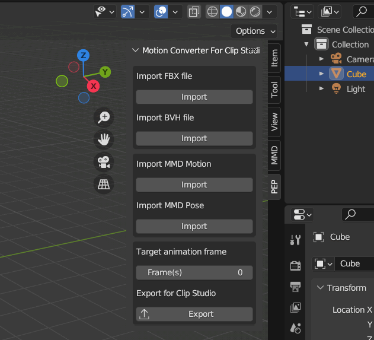
Task: Click the properties search field
Action: [358, 215]
